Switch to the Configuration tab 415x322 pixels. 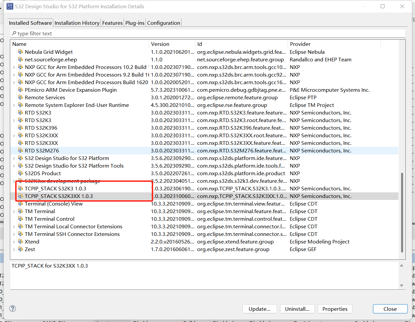[163, 23]
